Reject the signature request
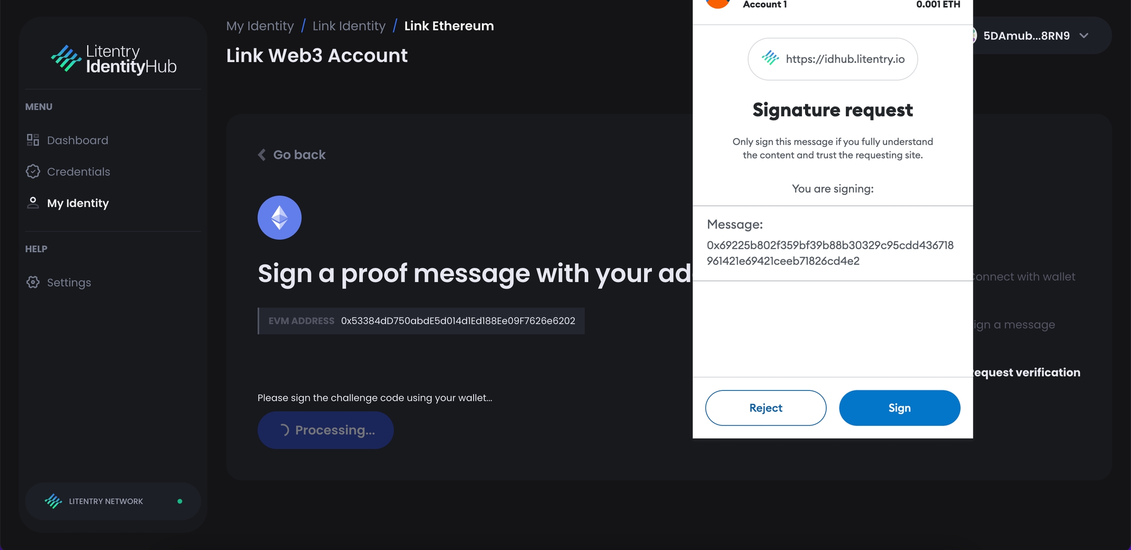 click(765, 408)
